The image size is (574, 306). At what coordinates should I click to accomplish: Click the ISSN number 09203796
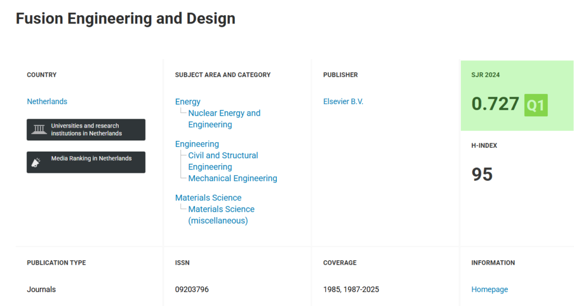point(192,289)
